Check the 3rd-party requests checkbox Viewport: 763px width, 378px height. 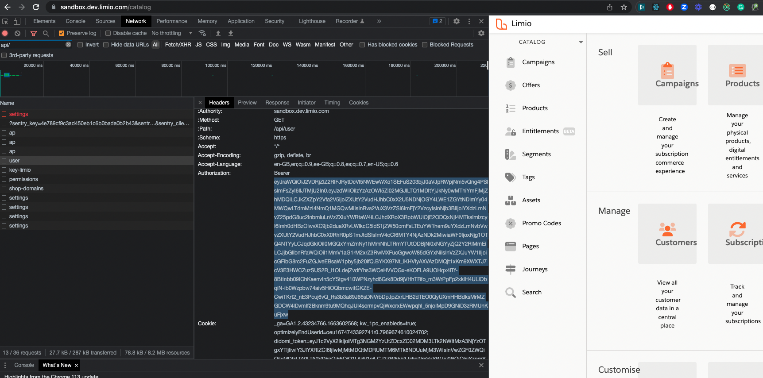[x=4, y=55]
